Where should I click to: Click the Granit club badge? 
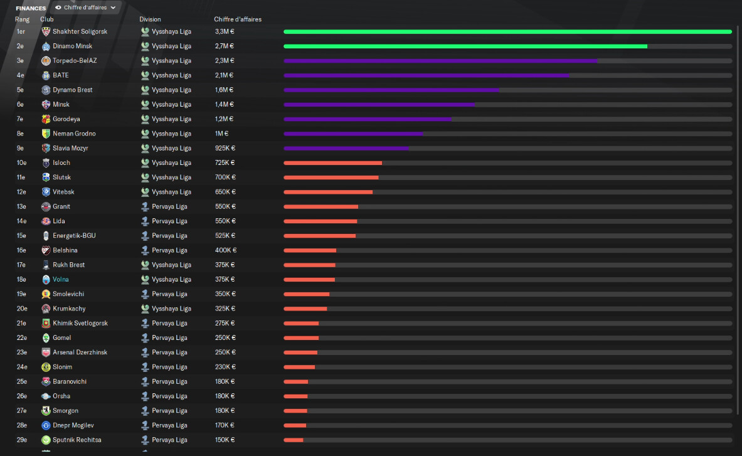[46, 207]
